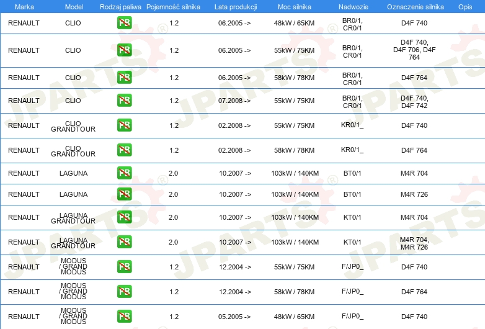Image resolution: width=485 pixels, height=329 pixels.
Task: Click '48kW / 65KM' in the MODUS row
Action: [294, 317]
